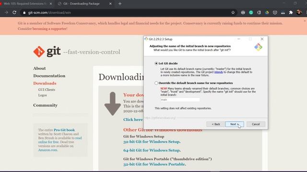Click the orange Git logo on page
The width and height of the screenshot is (307, 172).
39,52
